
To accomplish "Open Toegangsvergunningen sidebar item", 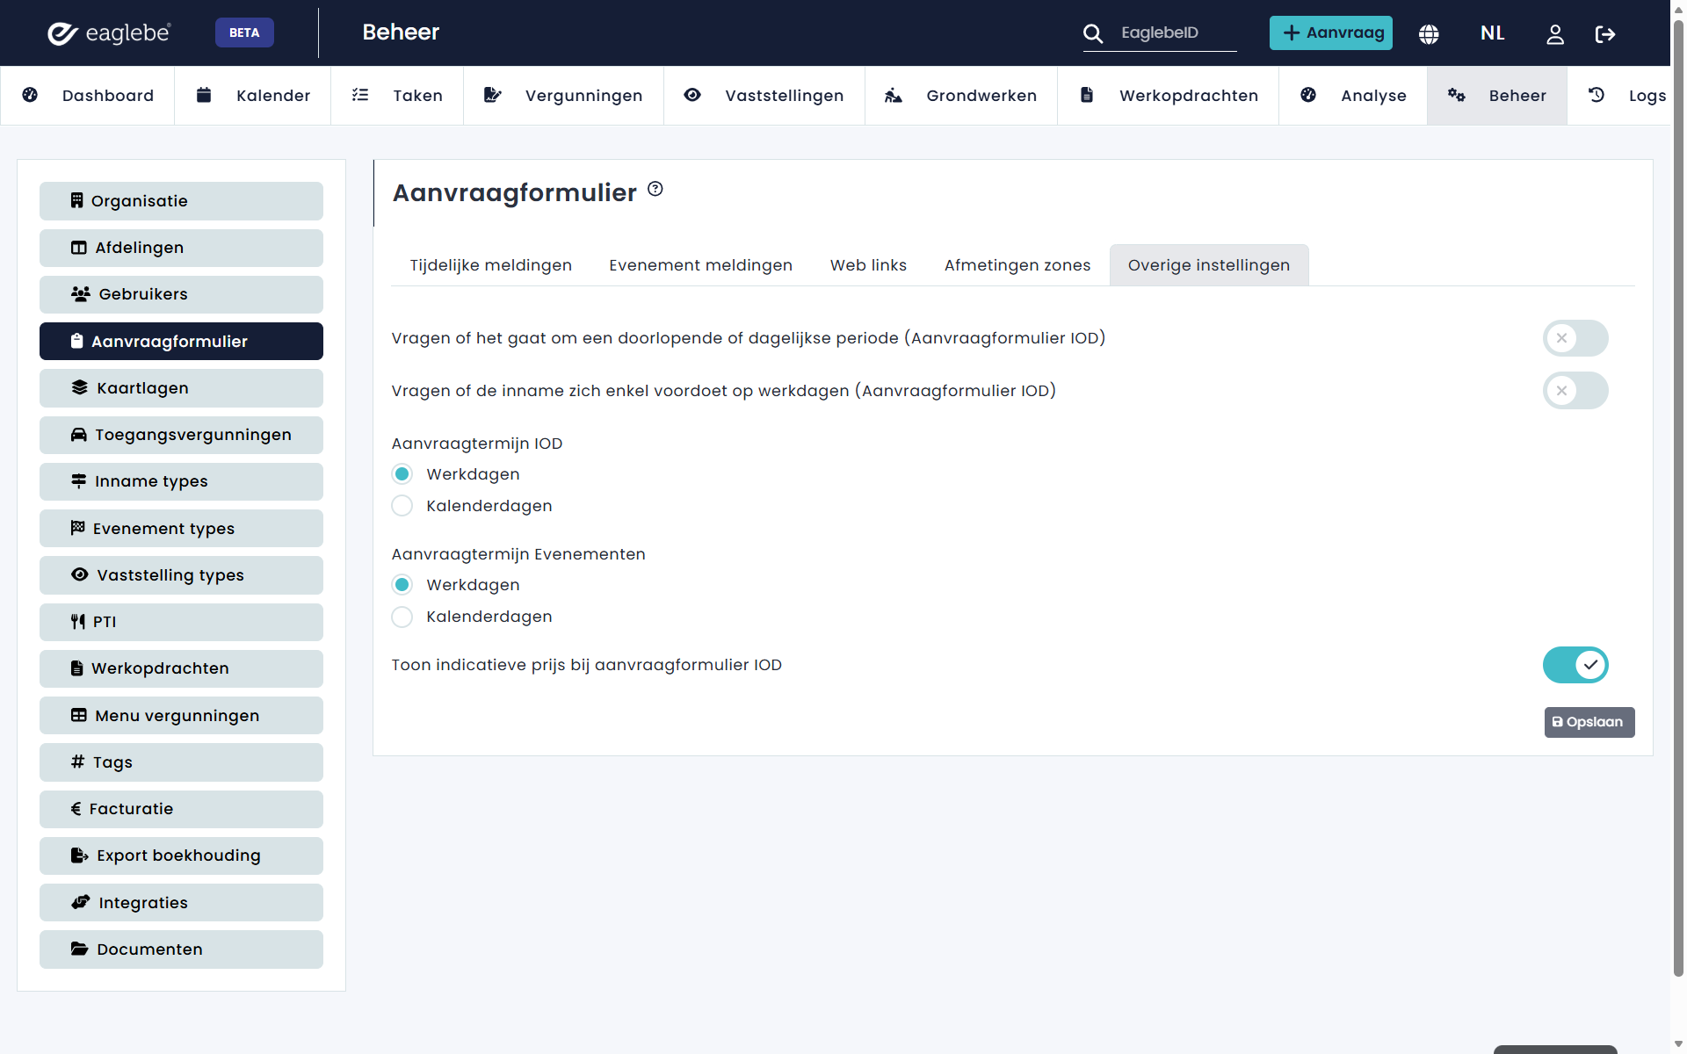I will point(181,435).
